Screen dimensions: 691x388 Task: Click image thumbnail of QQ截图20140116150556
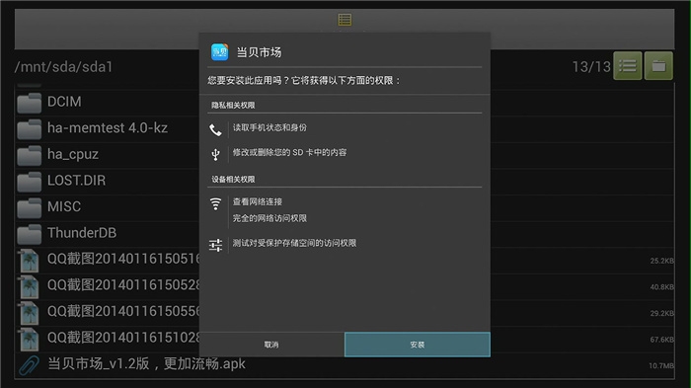point(29,313)
